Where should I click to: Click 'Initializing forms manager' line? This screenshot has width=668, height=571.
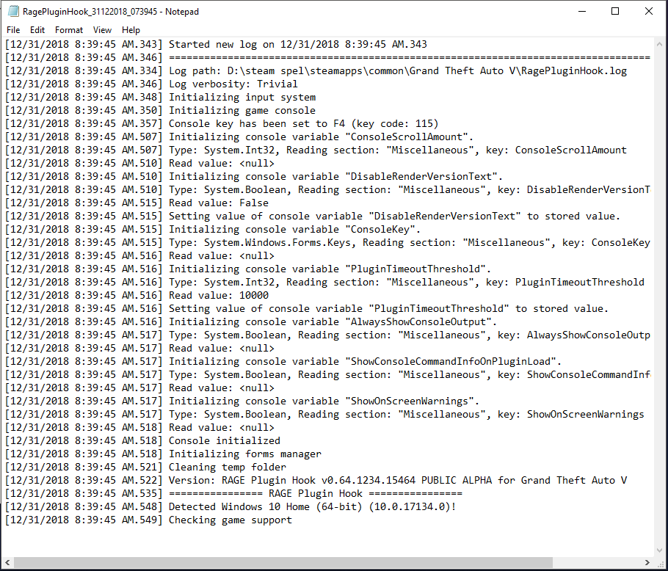pyautogui.click(x=163, y=454)
